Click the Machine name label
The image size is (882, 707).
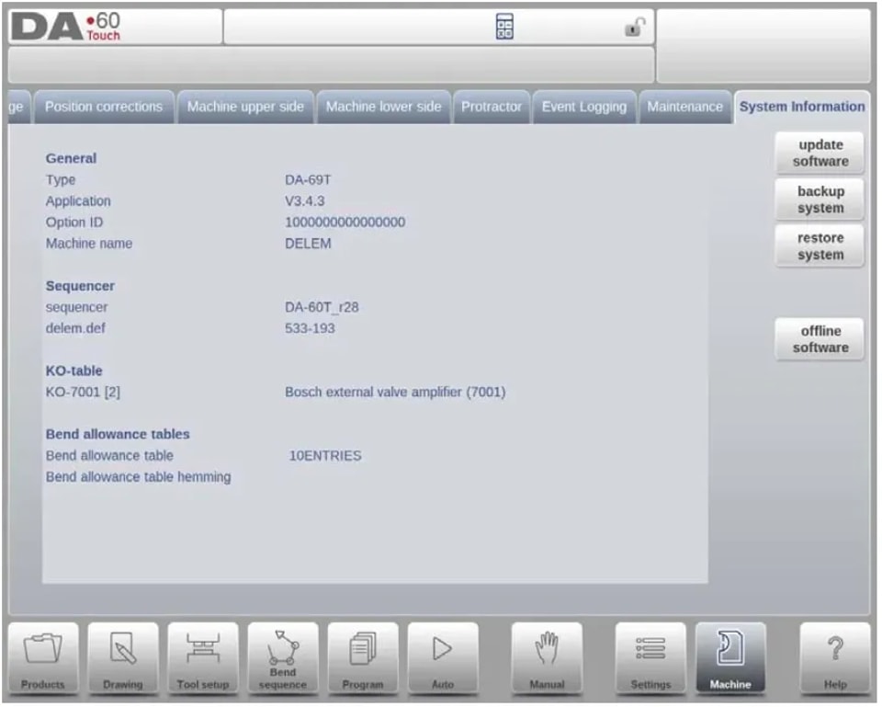[89, 244]
